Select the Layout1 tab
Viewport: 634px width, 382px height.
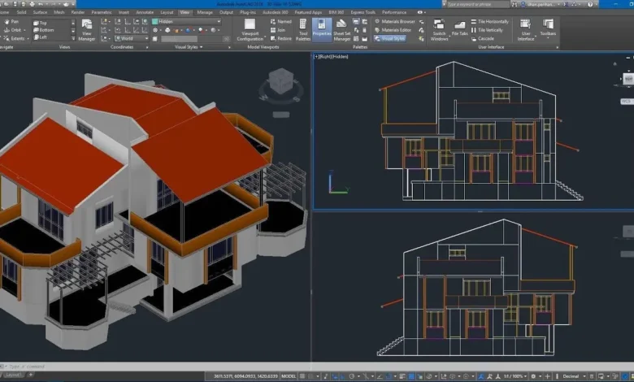[x=13, y=375]
